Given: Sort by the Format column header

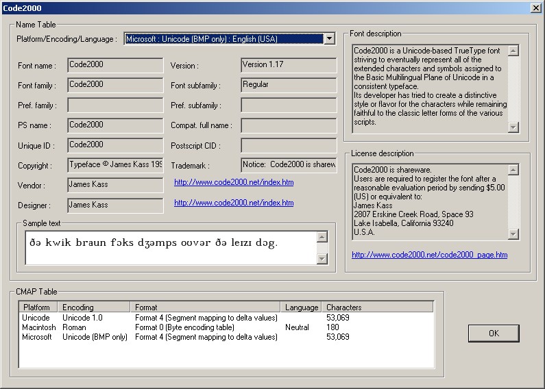Looking at the screenshot, I should click(206, 307).
